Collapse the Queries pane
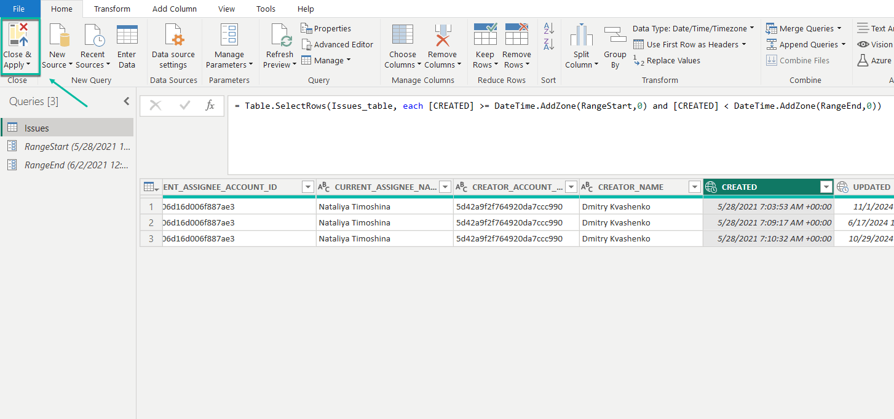The width and height of the screenshot is (894, 419). (x=127, y=101)
